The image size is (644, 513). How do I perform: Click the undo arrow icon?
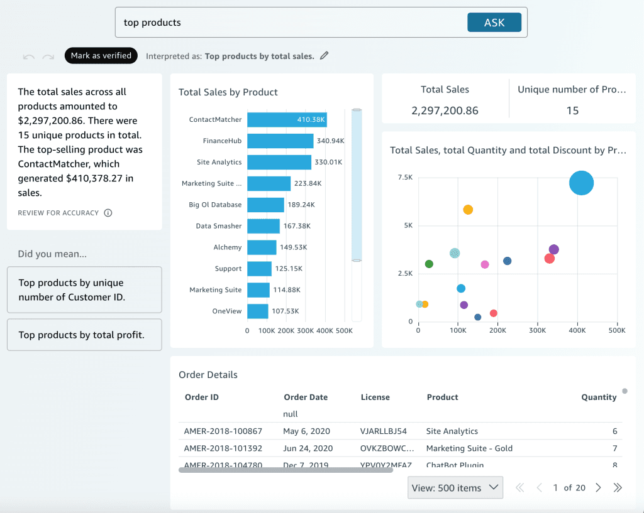[29, 57]
